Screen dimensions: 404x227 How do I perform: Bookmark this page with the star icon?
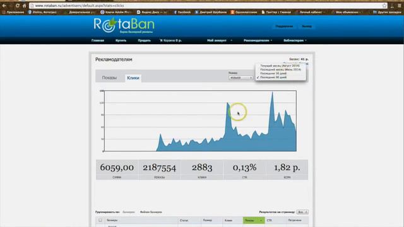tap(384, 6)
